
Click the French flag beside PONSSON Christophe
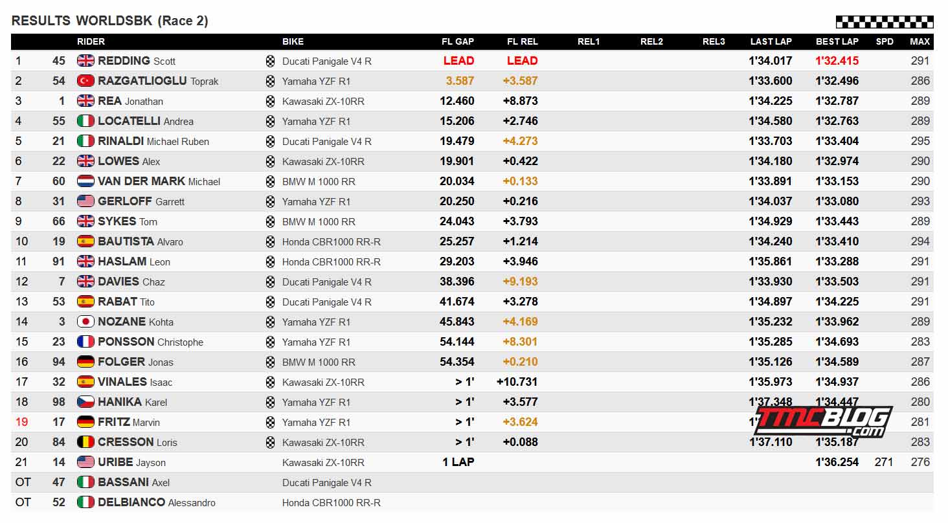[x=85, y=342]
